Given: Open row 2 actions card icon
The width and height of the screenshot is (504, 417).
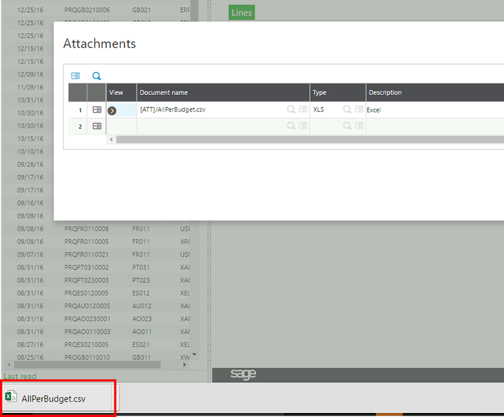Looking at the screenshot, I should [97, 126].
